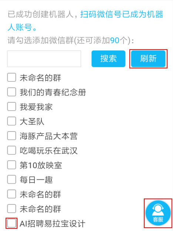Click the 第10放映室 group name text
The height and width of the screenshot is (231, 173).
[41, 165]
